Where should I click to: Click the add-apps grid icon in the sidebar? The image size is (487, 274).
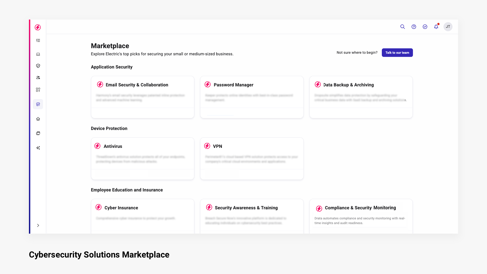pyautogui.click(x=38, y=90)
